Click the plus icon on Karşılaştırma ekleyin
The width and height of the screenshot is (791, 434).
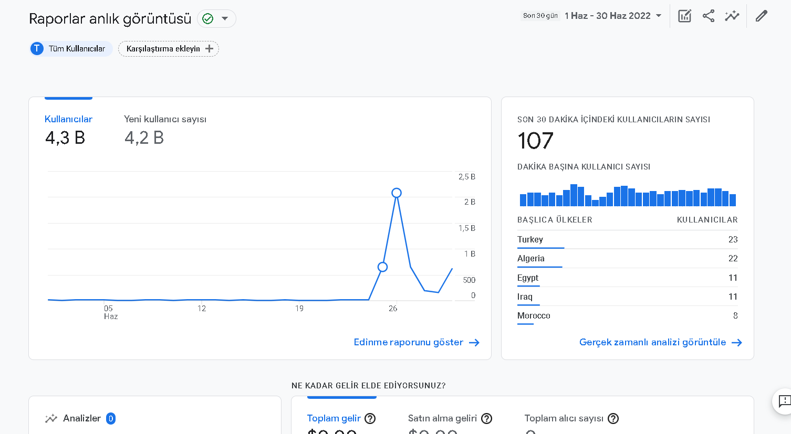209,49
